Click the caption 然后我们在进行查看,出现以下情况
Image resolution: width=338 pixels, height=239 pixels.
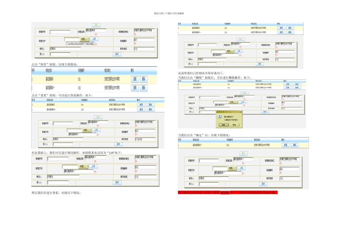tap(56, 193)
